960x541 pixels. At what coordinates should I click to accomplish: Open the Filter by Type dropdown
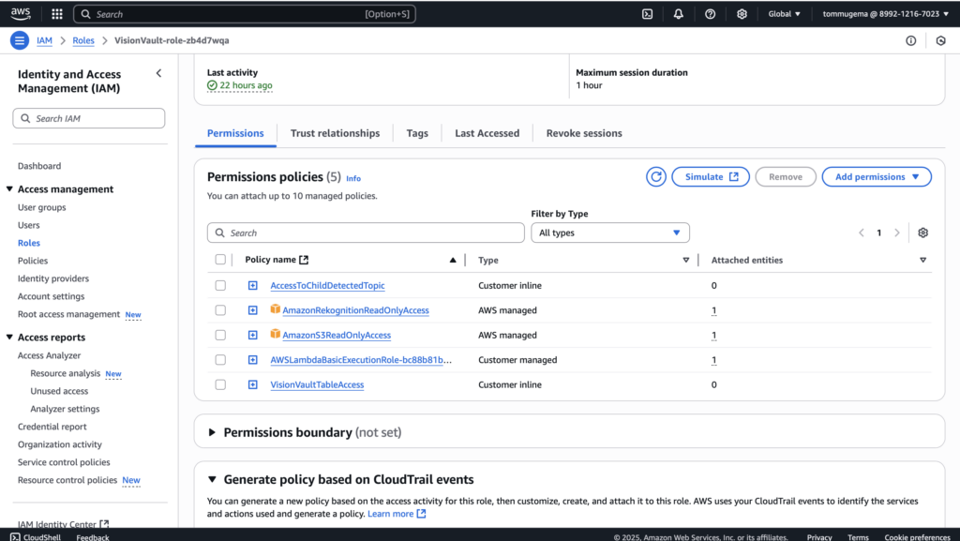(x=609, y=233)
